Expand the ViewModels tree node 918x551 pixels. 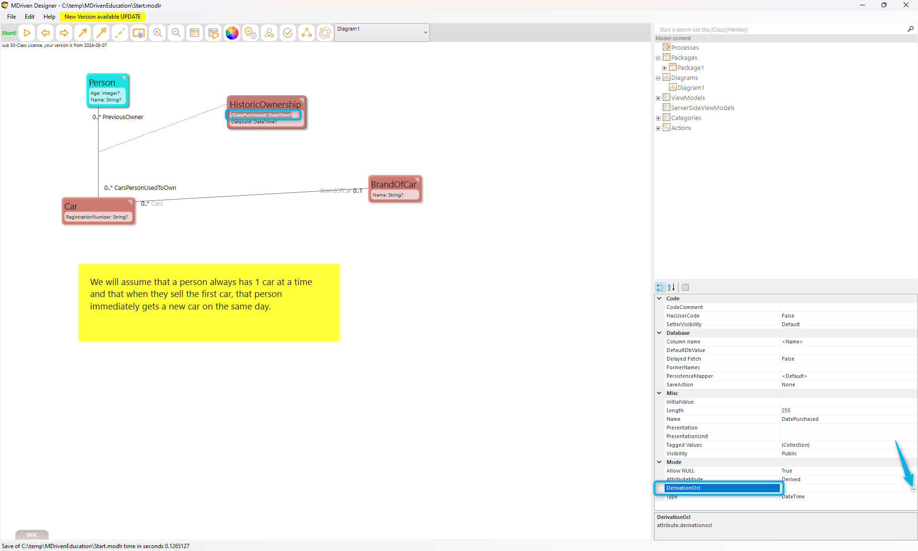click(658, 98)
